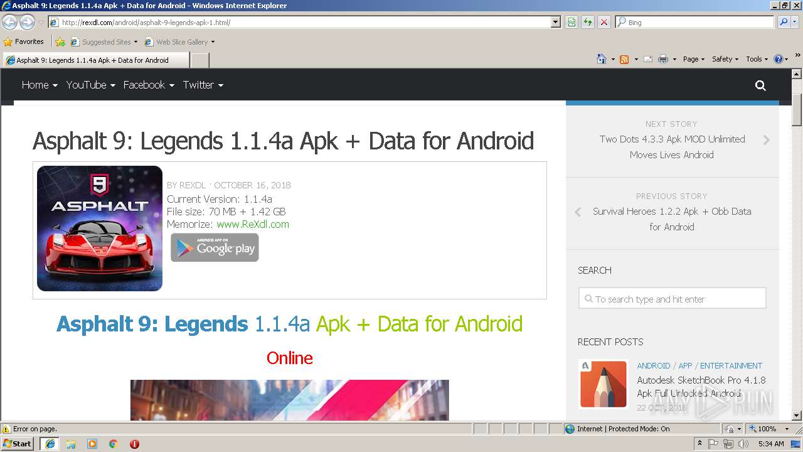
Task: Click the Add to Favorites Bar icon
Action: pos(60,42)
